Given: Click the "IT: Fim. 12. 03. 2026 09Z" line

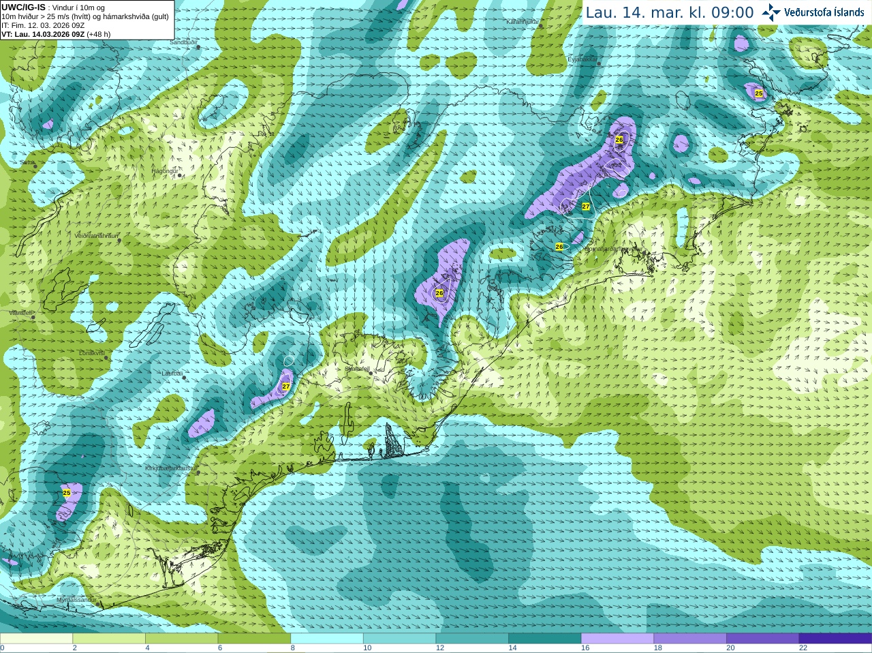Looking at the screenshot, I should click(x=43, y=25).
